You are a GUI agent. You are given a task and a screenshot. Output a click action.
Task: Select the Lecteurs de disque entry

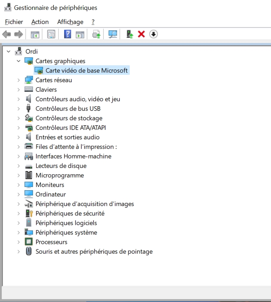click(x=61, y=166)
